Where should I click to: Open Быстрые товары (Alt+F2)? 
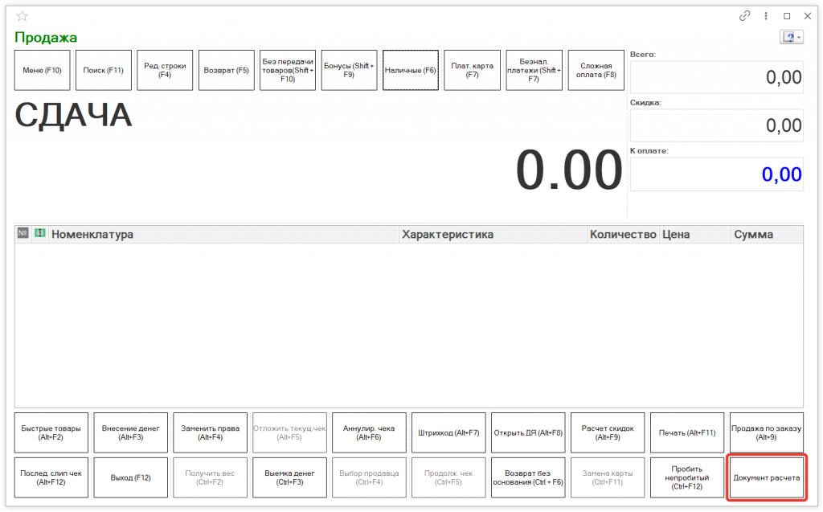coord(51,432)
